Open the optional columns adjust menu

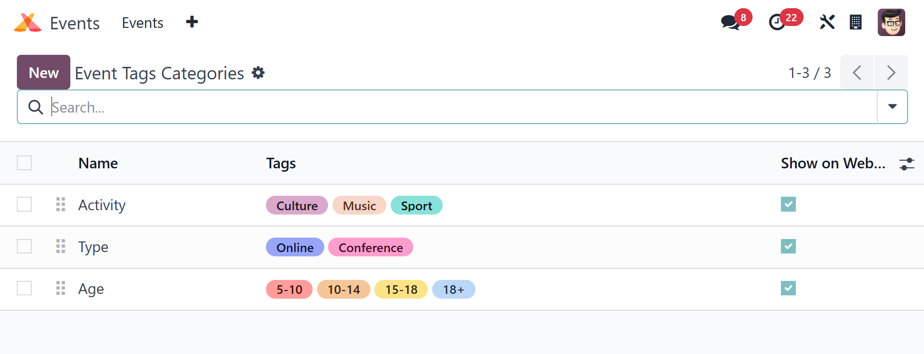click(906, 164)
